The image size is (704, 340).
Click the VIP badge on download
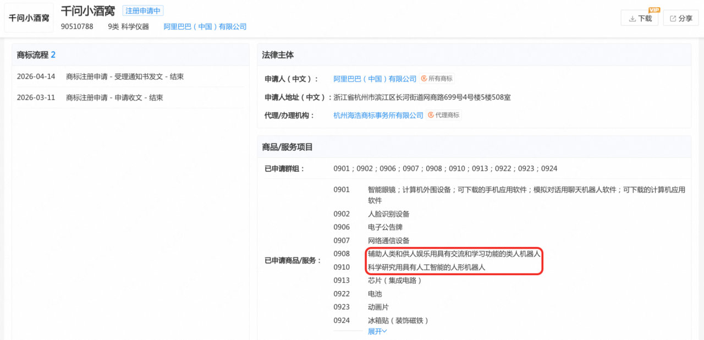654,10
